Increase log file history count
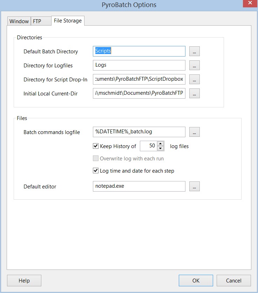 [160, 144]
